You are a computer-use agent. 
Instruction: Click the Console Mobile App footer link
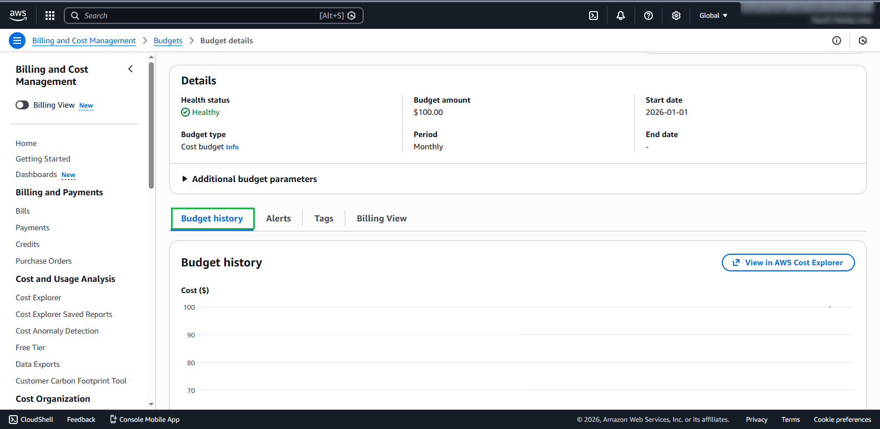point(144,420)
